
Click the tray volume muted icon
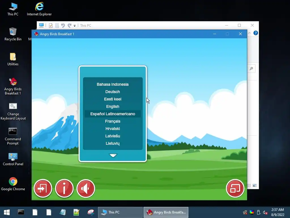(265, 212)
